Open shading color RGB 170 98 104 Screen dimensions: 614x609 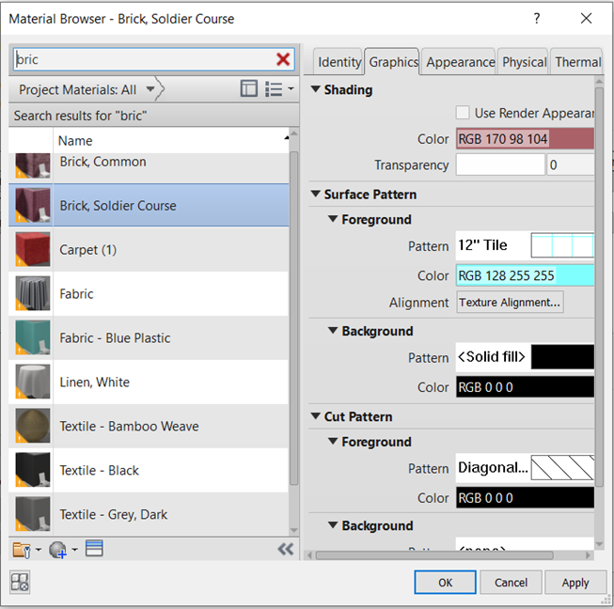525,139
